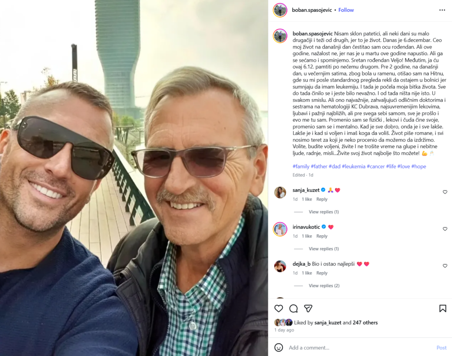Like the post with the heart icon
Screen dimensions: 452x356
[279, 308]
